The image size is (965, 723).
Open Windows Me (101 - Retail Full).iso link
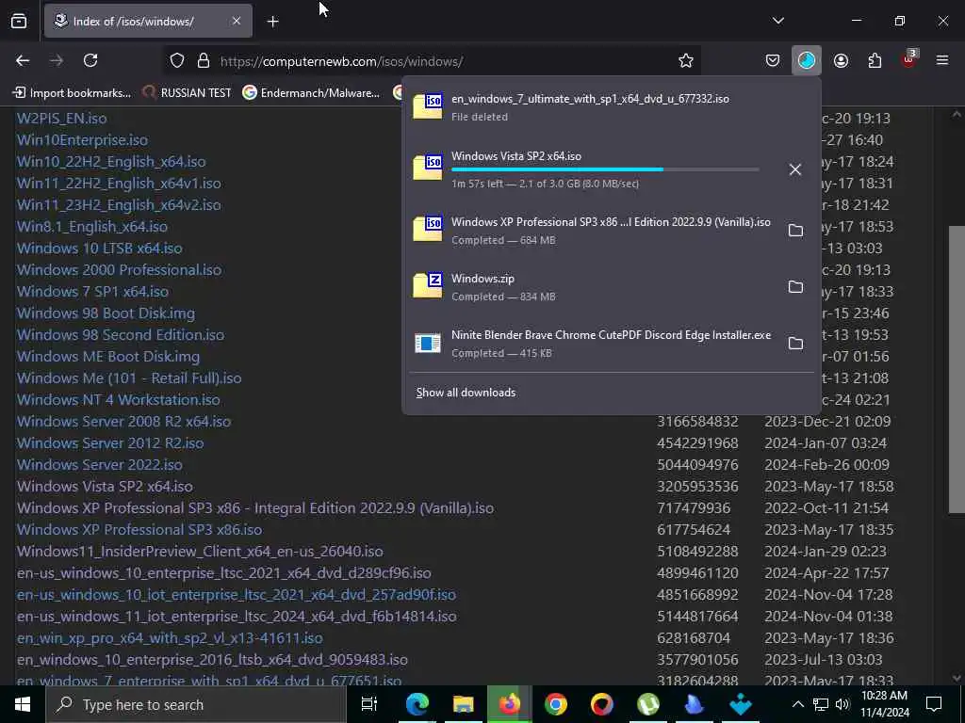(129, 378)
